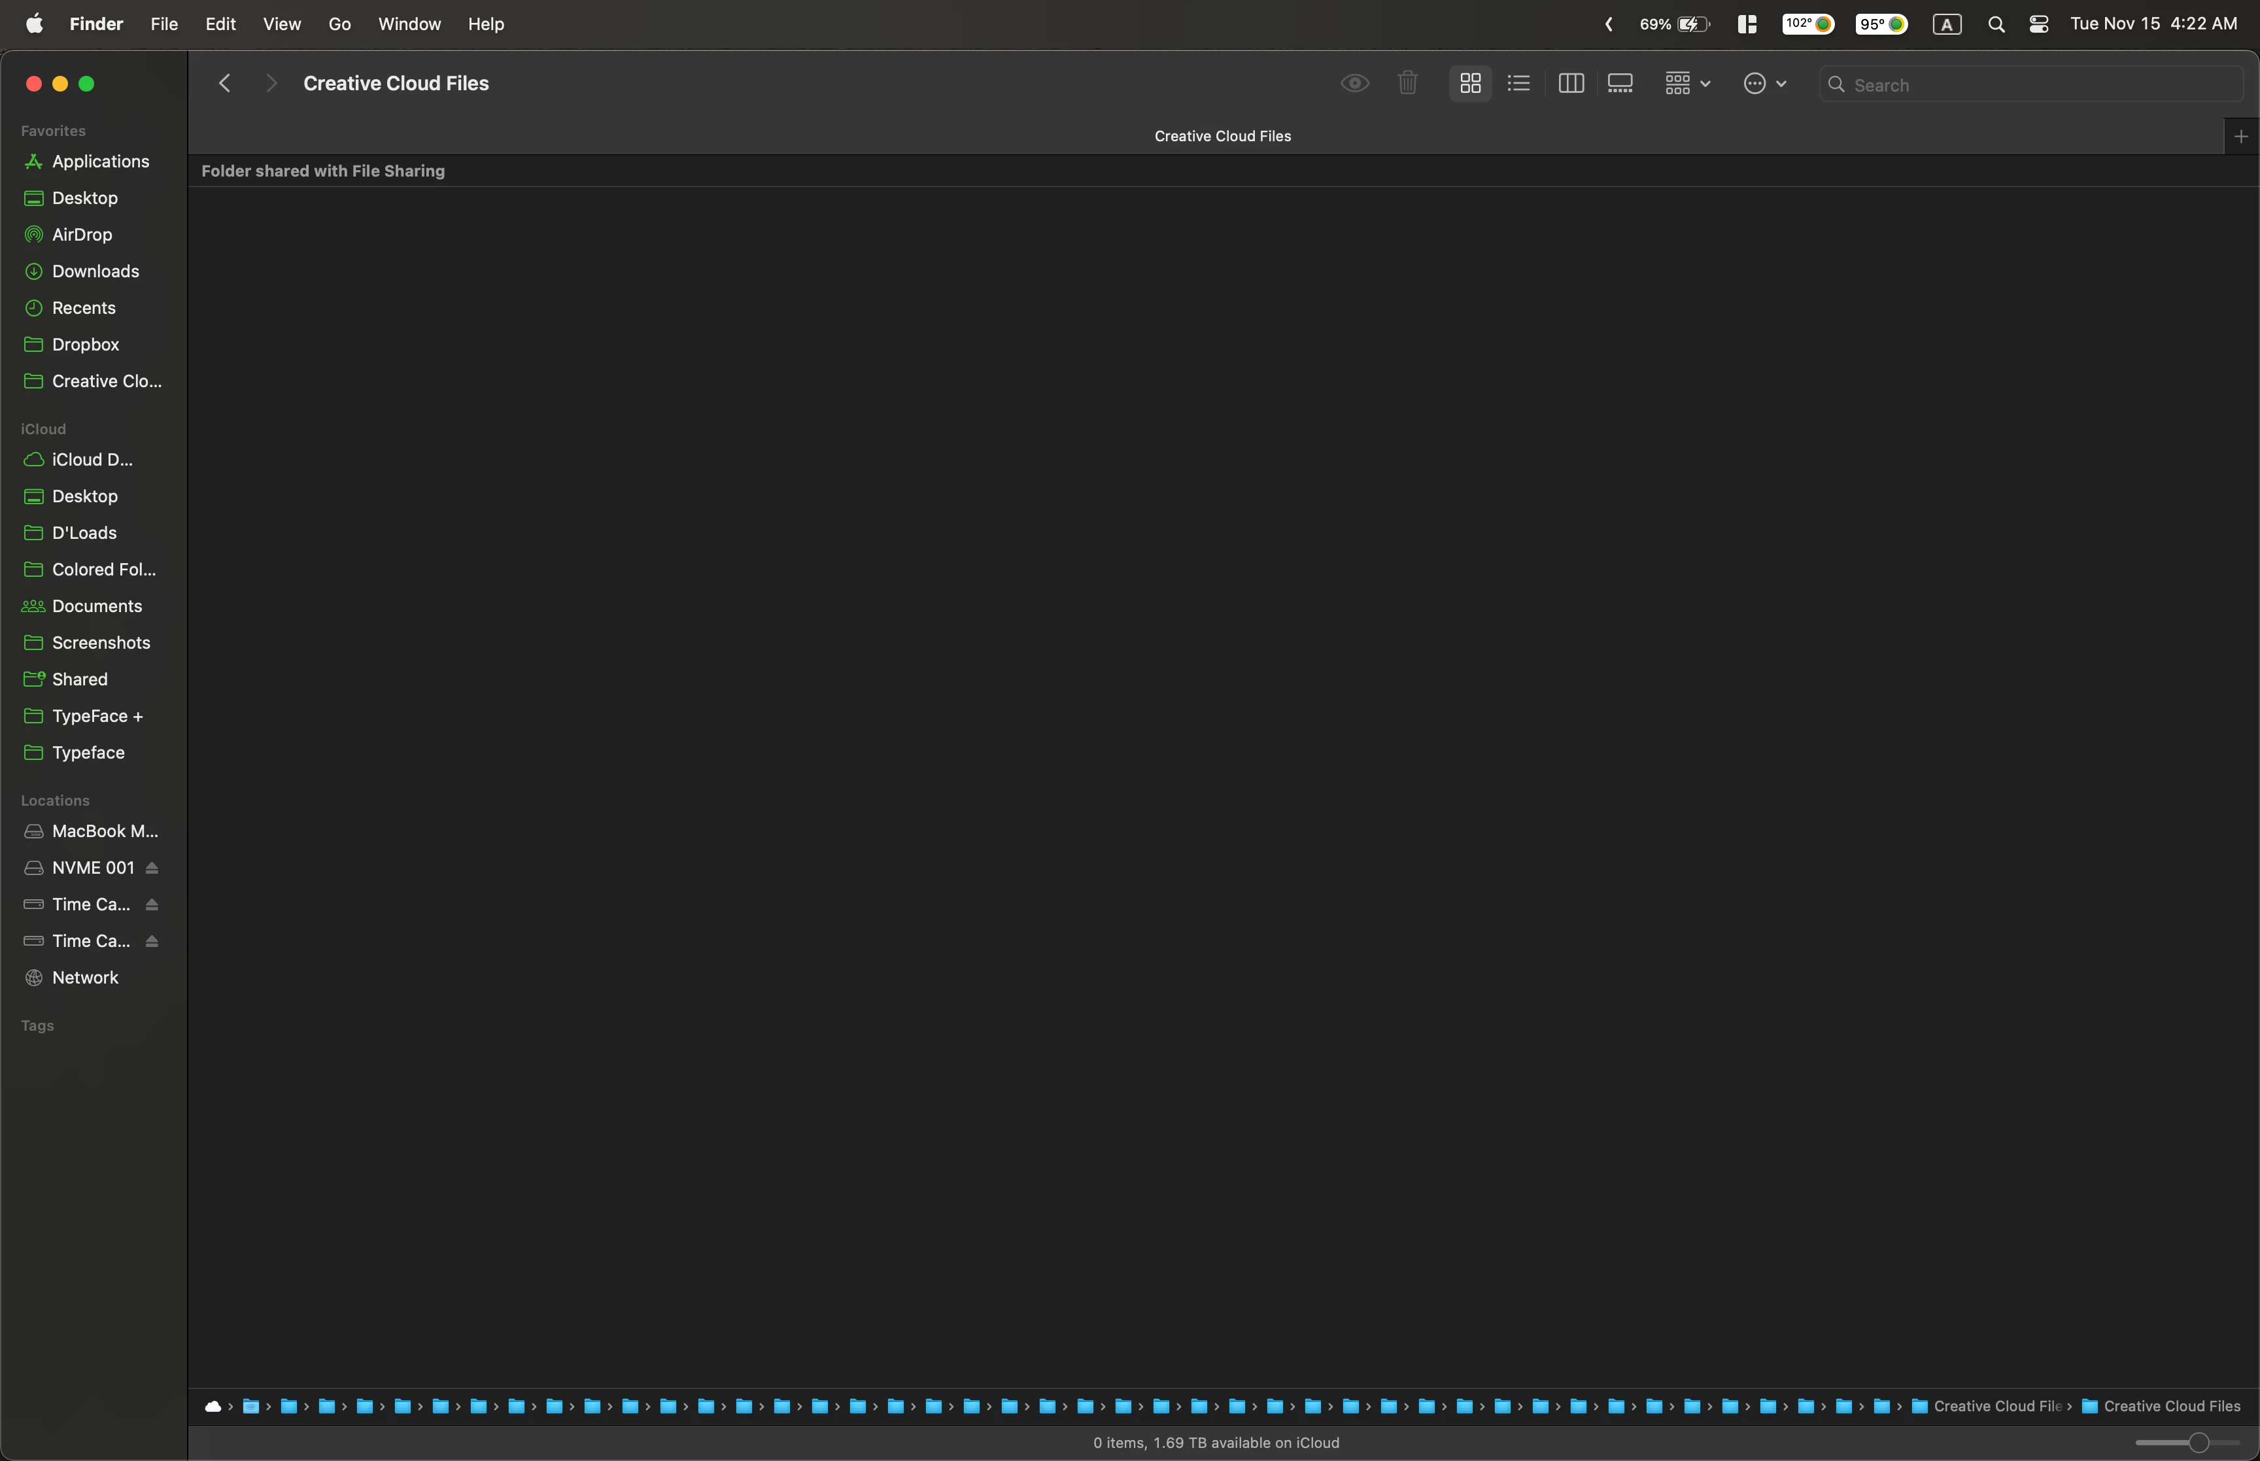This screenshot has height=1461, width=2260.
Task: Switch to icon view
Action: pyautogui.click(x=1470, y=84)
